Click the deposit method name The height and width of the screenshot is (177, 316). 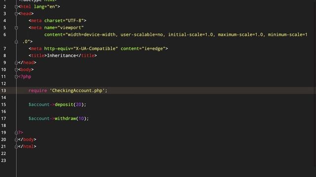[x=64, y=105]
